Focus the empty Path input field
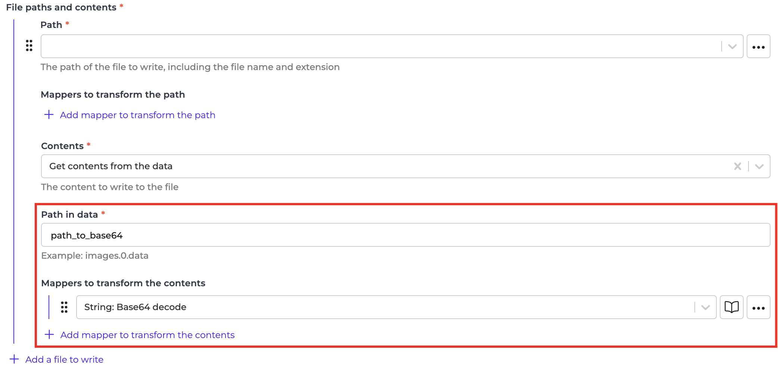 [373, 47]
